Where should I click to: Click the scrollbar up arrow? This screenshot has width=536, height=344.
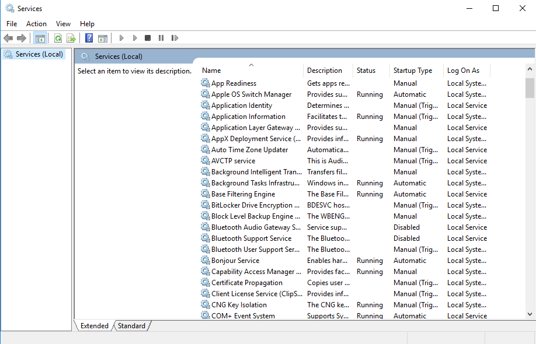pyautogui.click(x=530, y=69)
